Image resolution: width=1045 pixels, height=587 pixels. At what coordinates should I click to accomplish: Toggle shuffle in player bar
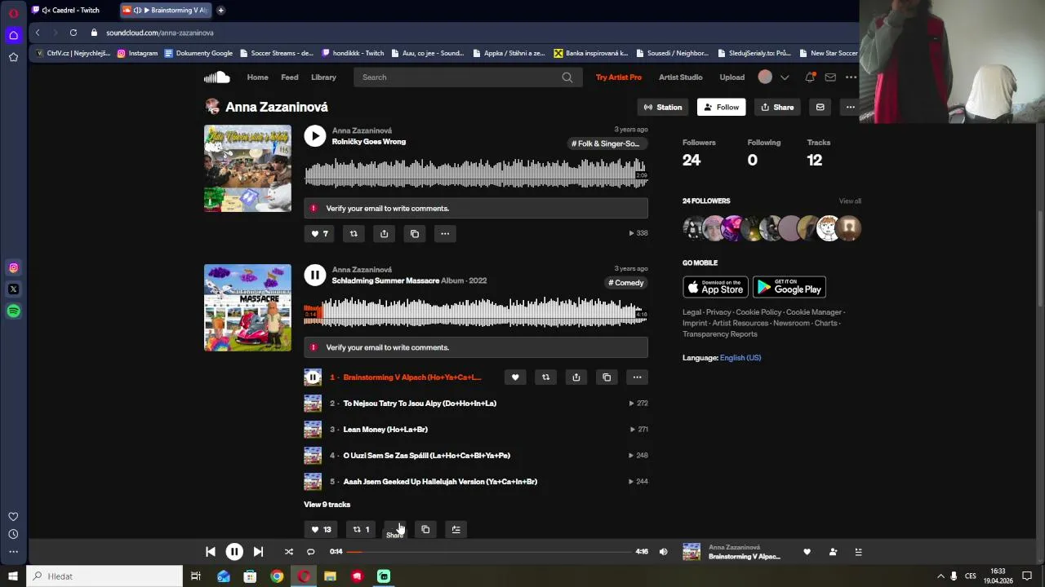point(288,552)
